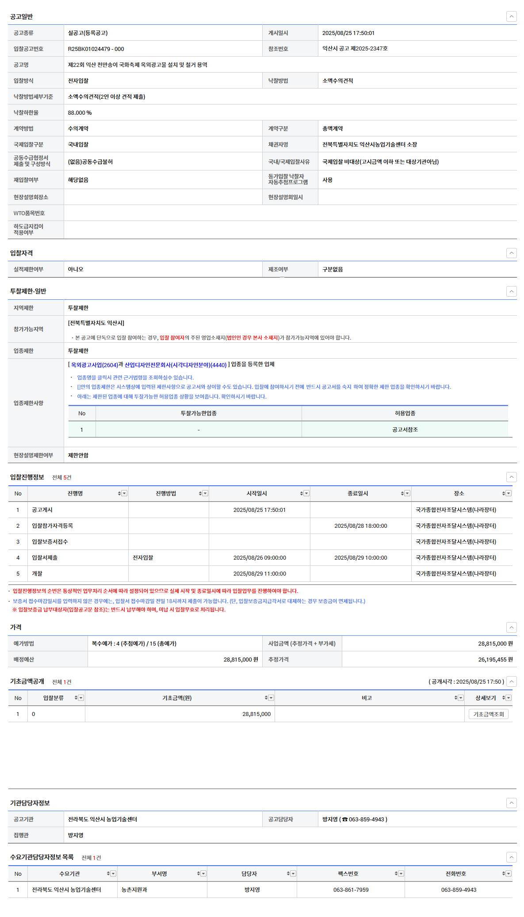Open the 입찰분류 column filter dropdown
The width and height of the screenshot is (524, 917).
click(x=81, y=698)
